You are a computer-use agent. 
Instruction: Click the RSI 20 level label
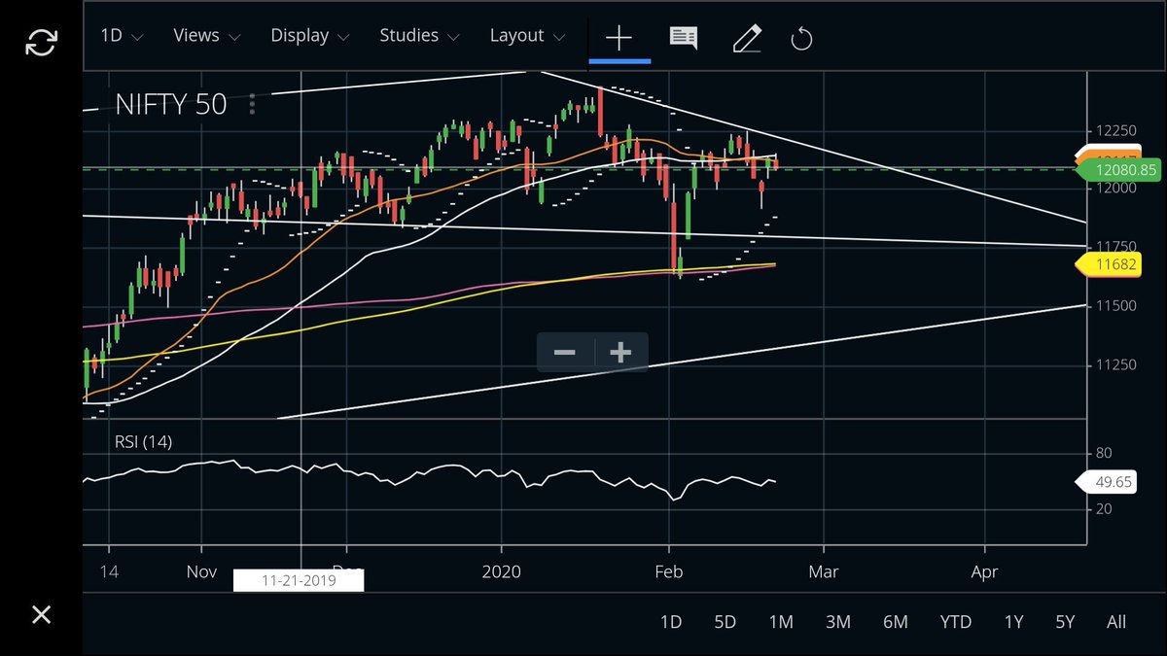1103,509
